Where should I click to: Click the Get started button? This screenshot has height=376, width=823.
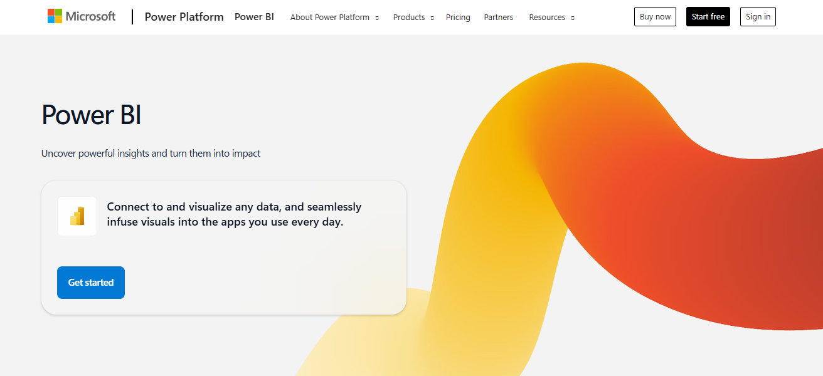(x=90, y=283)
